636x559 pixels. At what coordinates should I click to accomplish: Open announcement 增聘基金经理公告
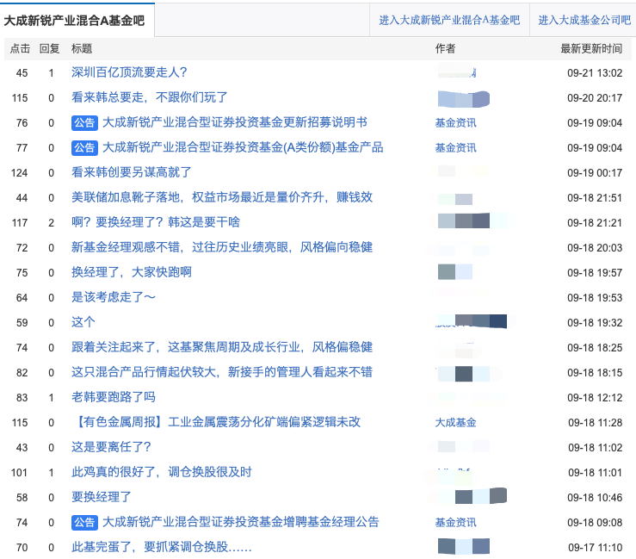pyautogui.click(x=240, y=522)
